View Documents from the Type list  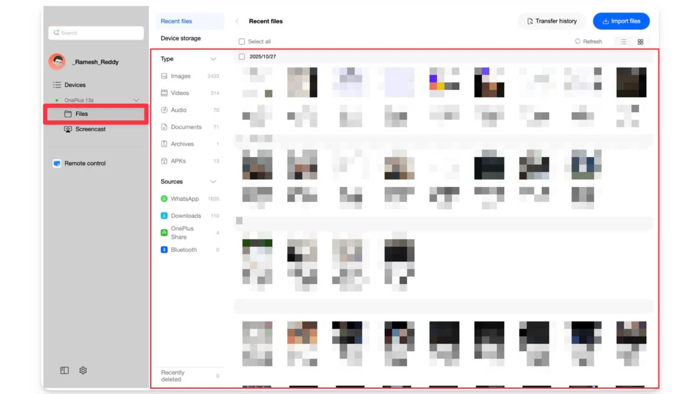pos(186,127)
